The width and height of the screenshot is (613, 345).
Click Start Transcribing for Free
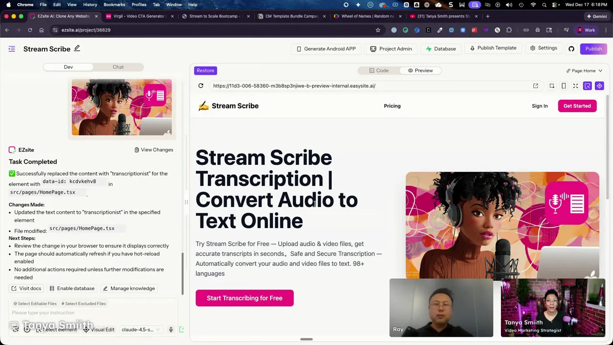pos(244,298)
